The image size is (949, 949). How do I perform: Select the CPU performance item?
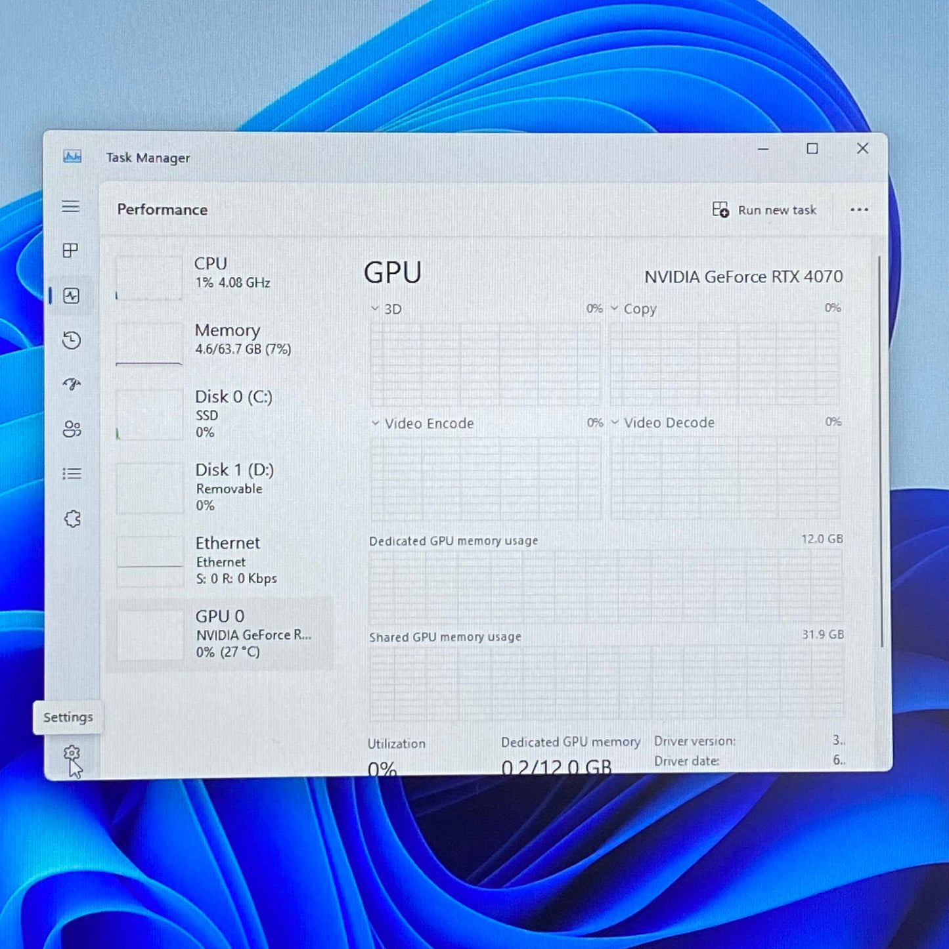219,277
